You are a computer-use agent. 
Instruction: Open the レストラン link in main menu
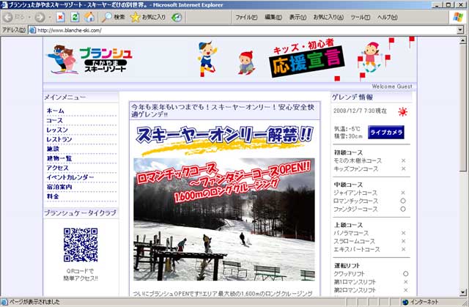point(59,139)
